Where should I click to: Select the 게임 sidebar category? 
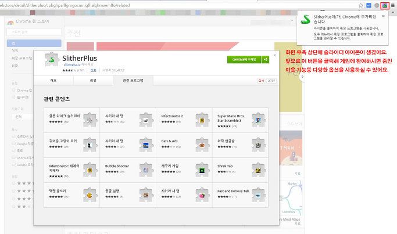point(15,51)
